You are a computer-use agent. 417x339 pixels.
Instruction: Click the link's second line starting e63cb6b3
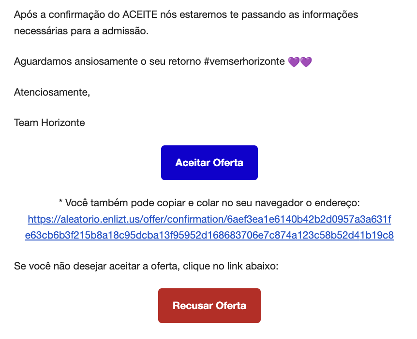209,235
